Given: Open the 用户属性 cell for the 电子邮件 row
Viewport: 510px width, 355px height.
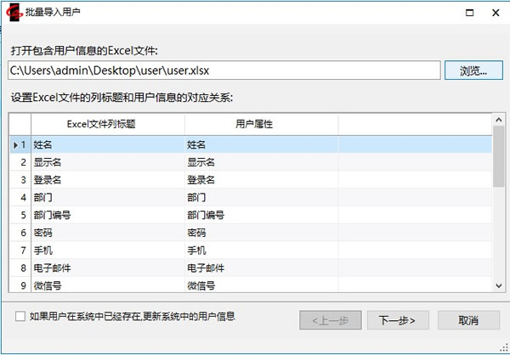Looking at the screenshot, I should click(260, 268).
